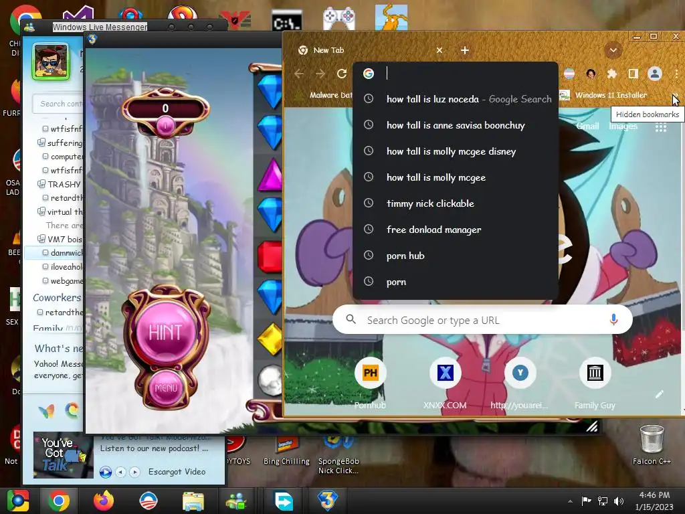Image resolution: width=685 pixels, height=514 pixels.
Task: Choose suggestion 'how tall is luz noceda'
Action: pyautogui.click(x=455, y=99)
